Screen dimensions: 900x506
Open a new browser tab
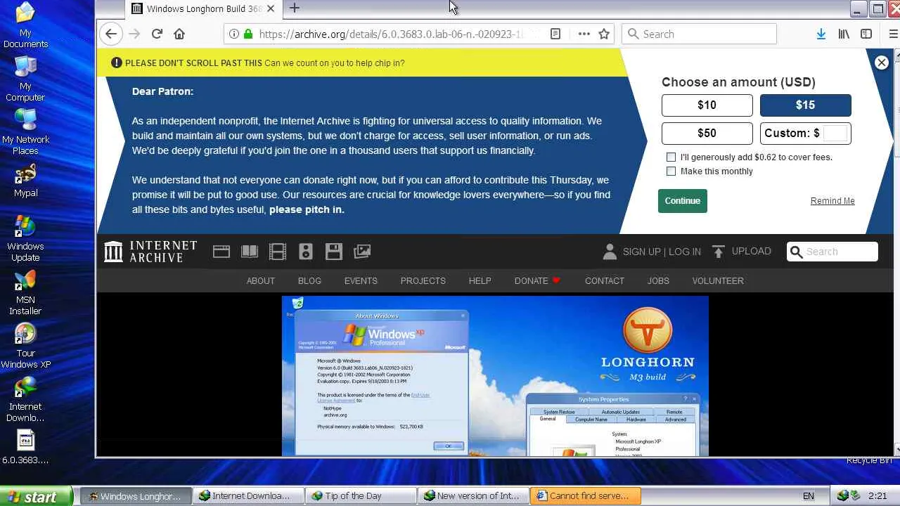tap(294, 8)
